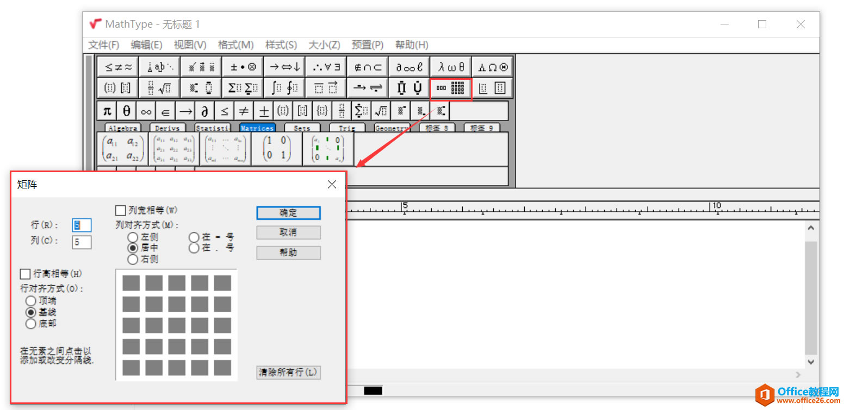Open the 大小(Z) menu

click(324, 45)
